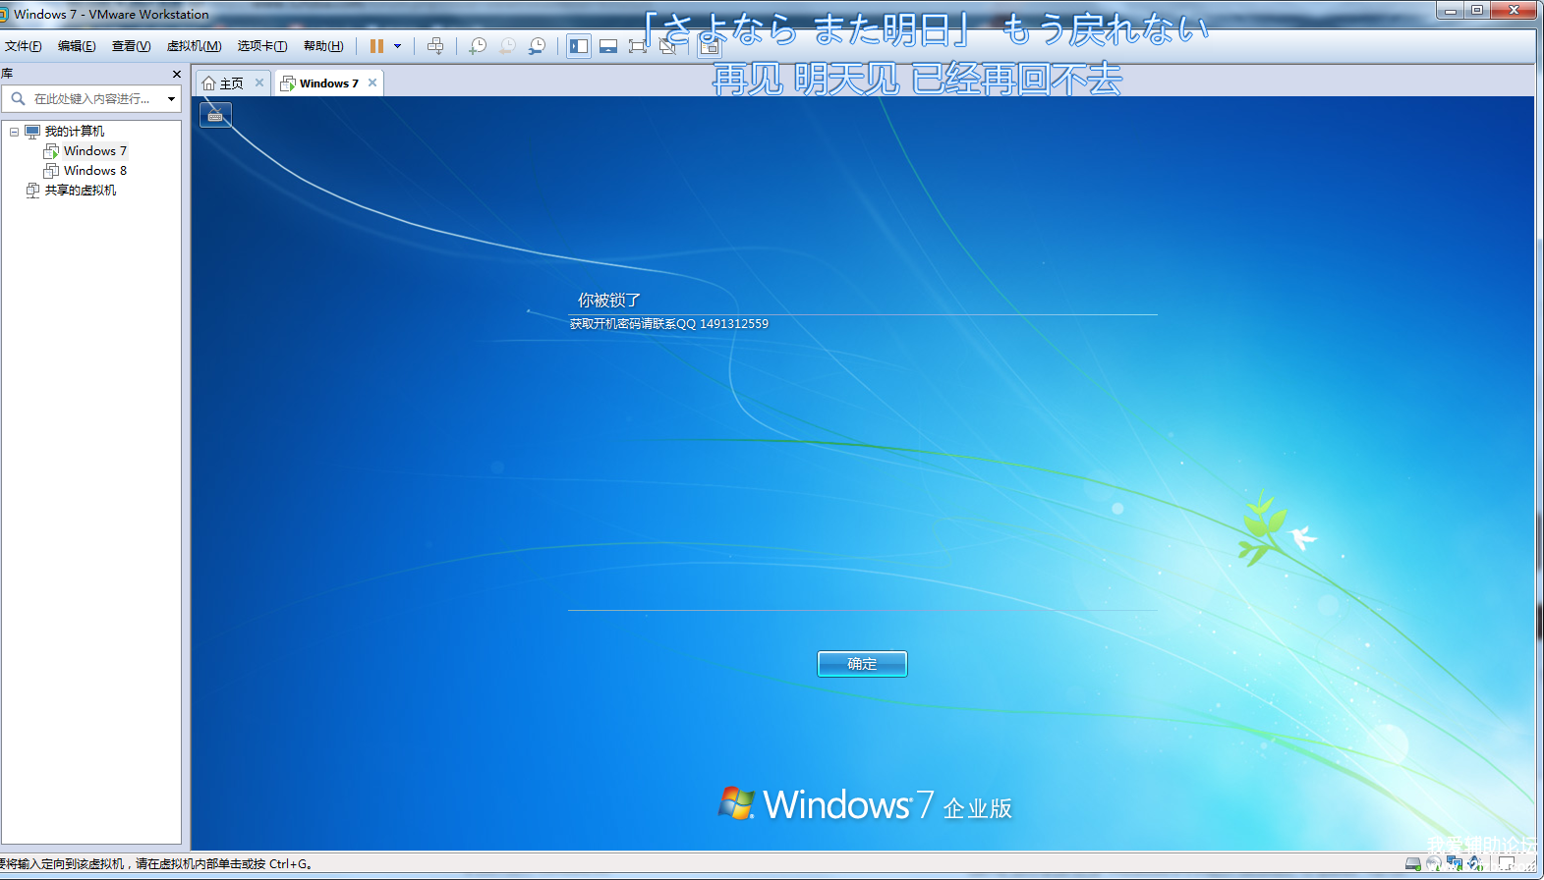Image resolution: width=1544 pixels, height=880 pixels.
Task: Click the Unity mode toolbar icon
Action: tap(667, 46)
